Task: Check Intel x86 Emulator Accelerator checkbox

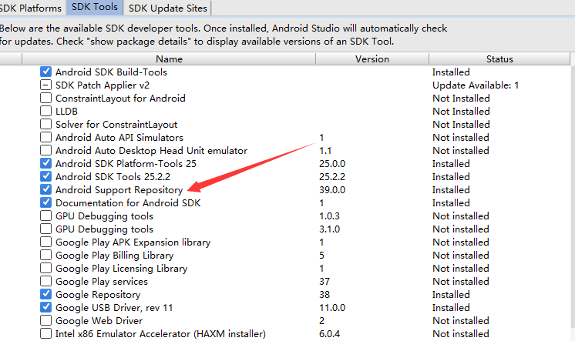Action: pyautogui.click(x=45, y=333)
